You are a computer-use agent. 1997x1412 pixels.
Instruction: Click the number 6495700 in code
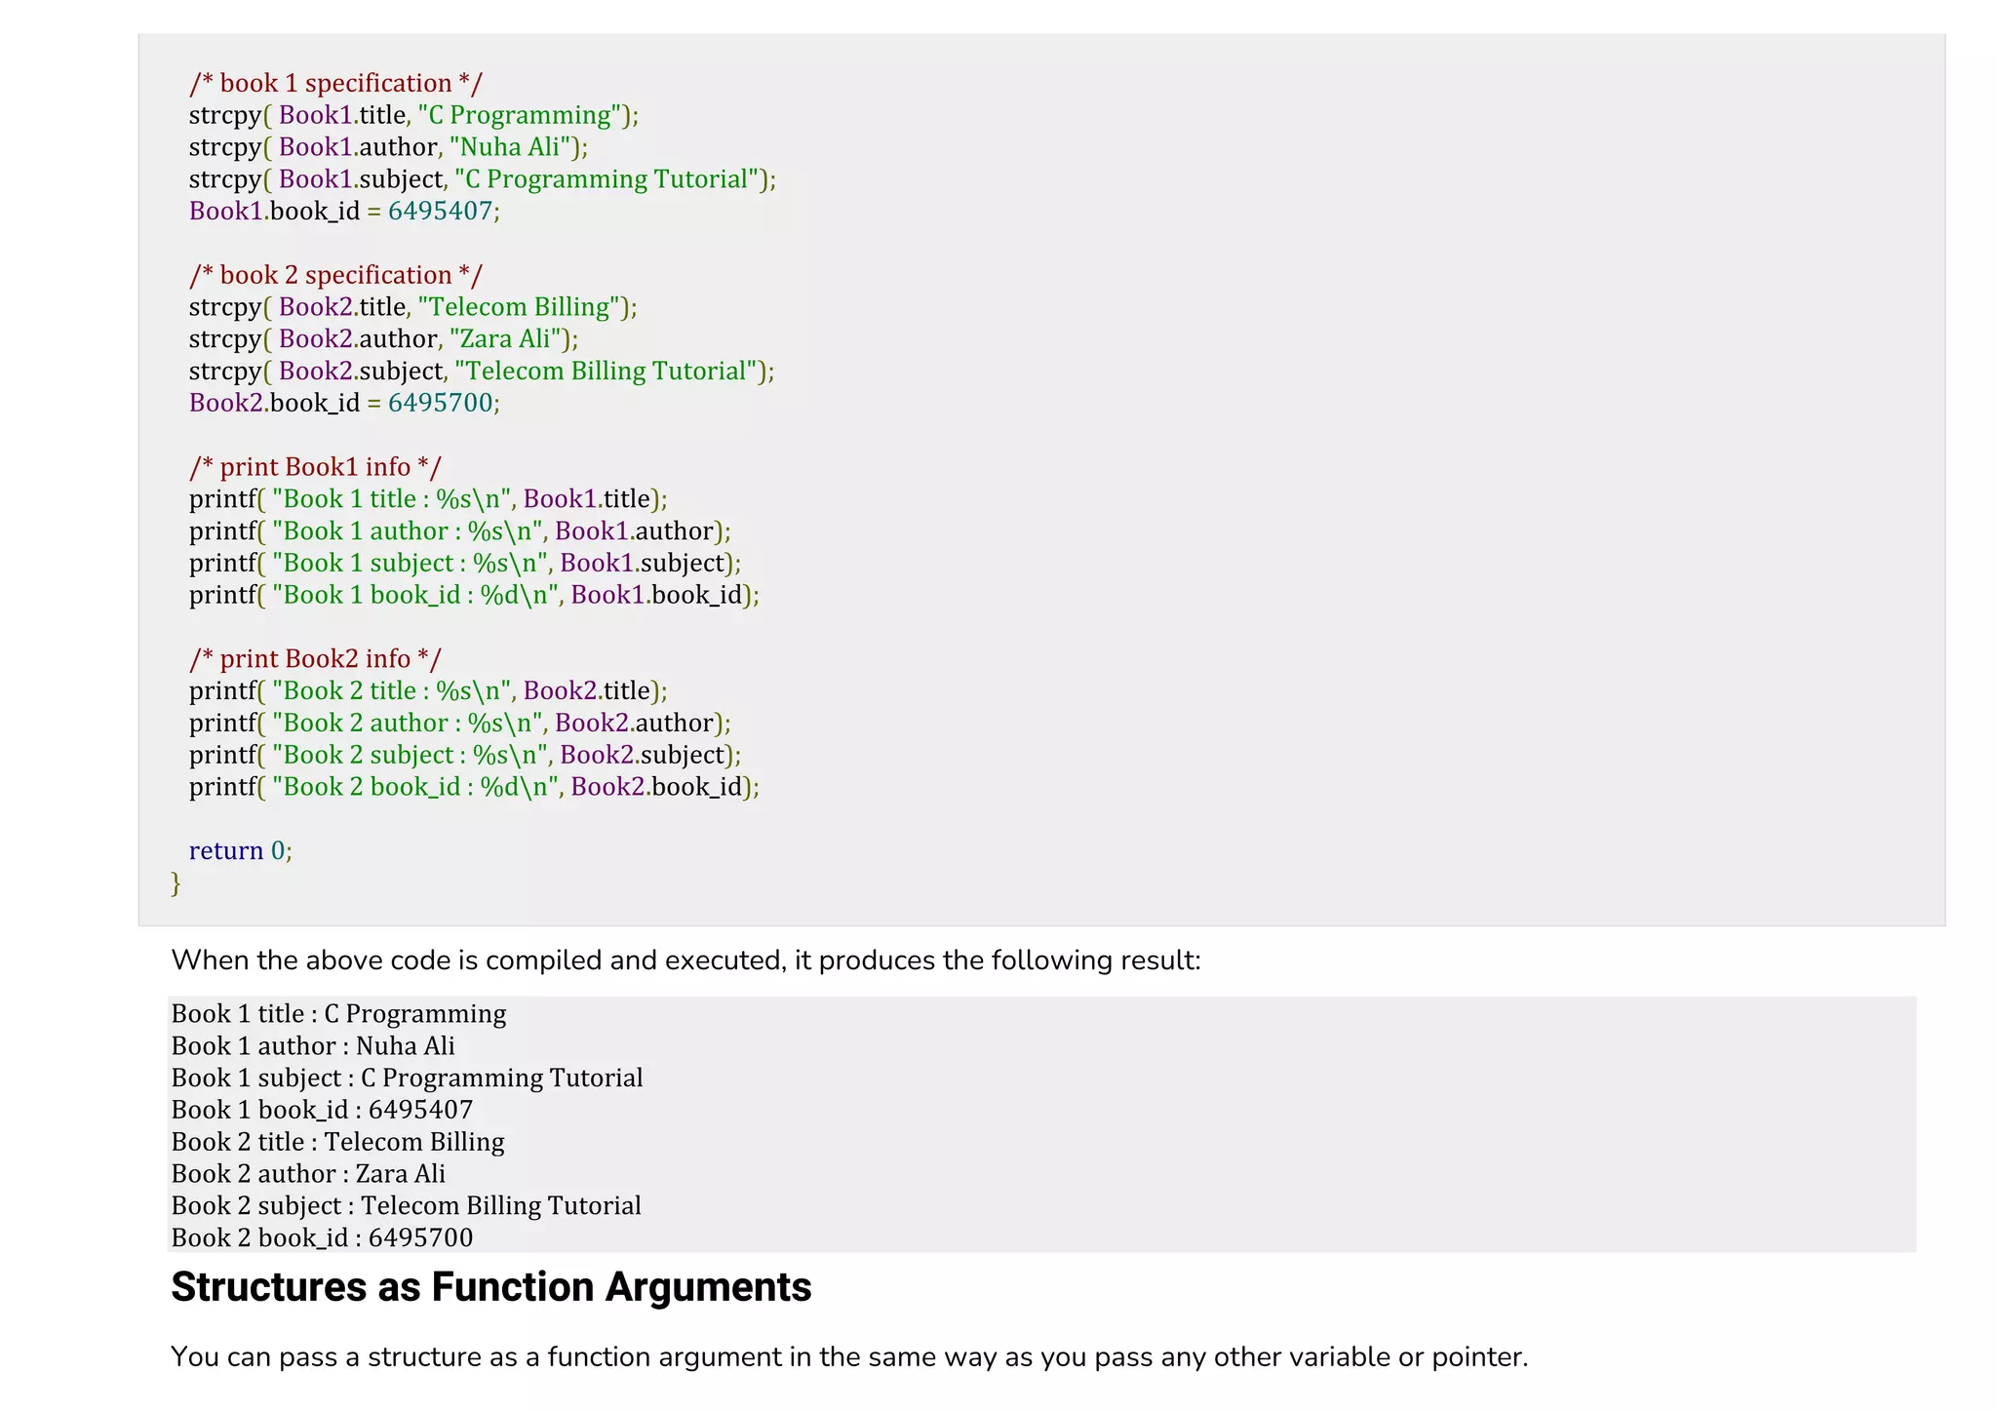coord(440,404)
